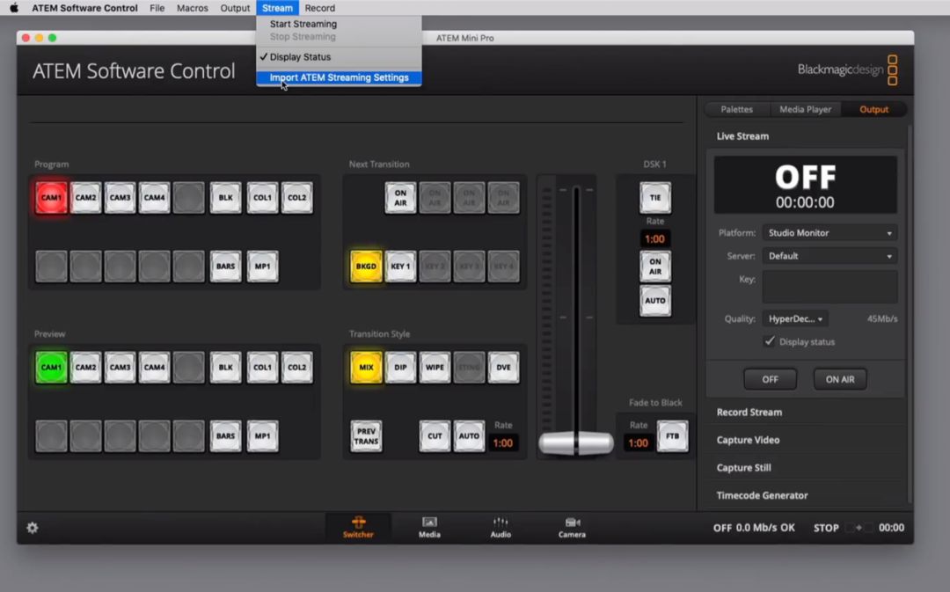Open the Platform dropdown
The width and height of the screenshot is (950, 592).
(x=829, y=233)
